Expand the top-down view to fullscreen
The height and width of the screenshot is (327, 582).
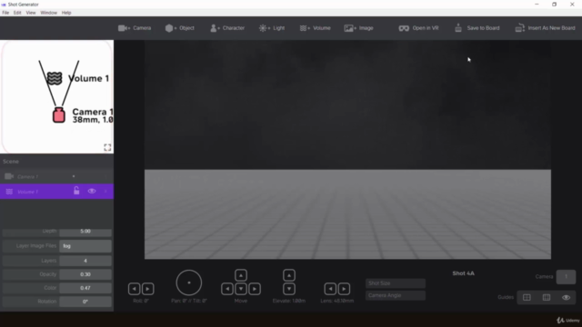[107, 147]
